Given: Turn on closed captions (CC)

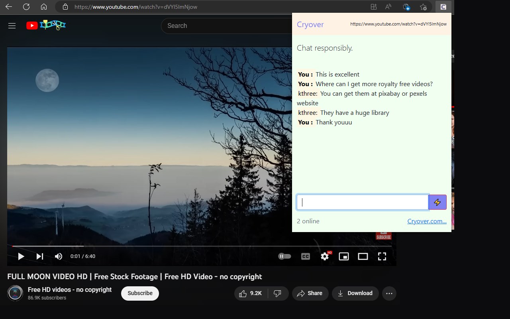Looking at the screenshot, I should tap(306, 256).
